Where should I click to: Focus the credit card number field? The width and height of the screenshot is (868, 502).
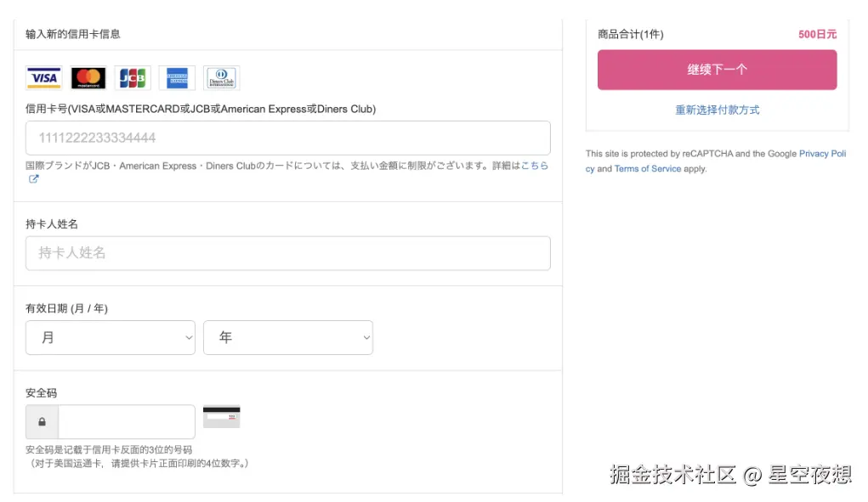pos(287,138)
